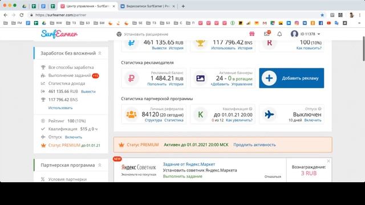This screenshot has height=205, width=365.
Task: Click Выполнить задание link
Action: [x=182, y=176]
